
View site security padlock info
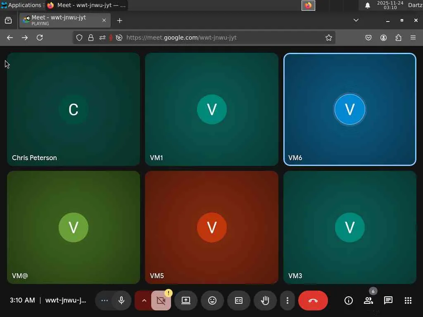point(91,38)
